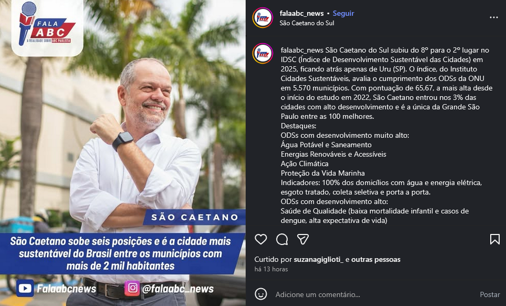
Task: Save post with bookmark icon
Action: 495,239
